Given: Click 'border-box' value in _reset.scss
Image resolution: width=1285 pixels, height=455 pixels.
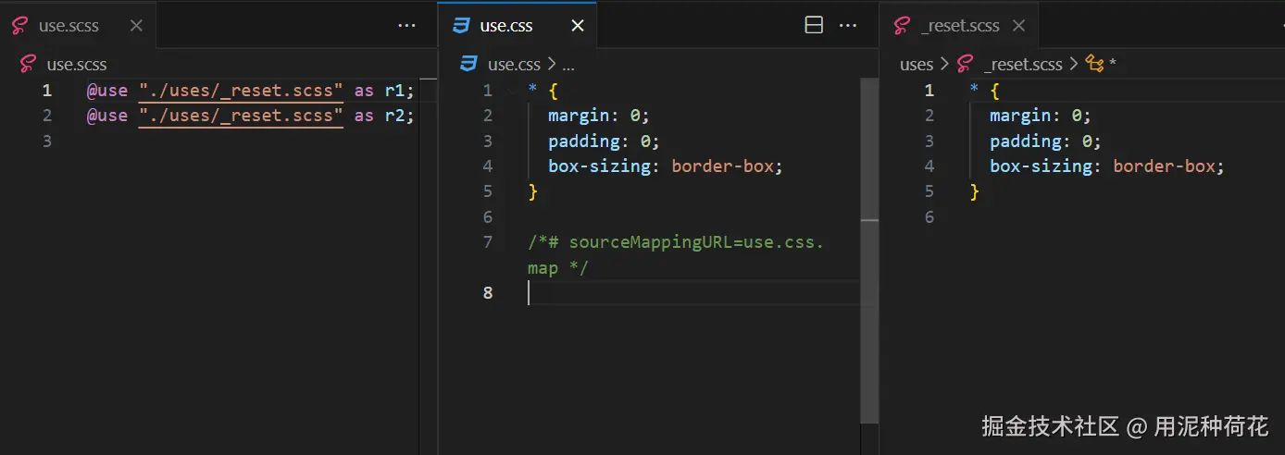Looking at the screenshot, I should click(x=1164, y=166).
